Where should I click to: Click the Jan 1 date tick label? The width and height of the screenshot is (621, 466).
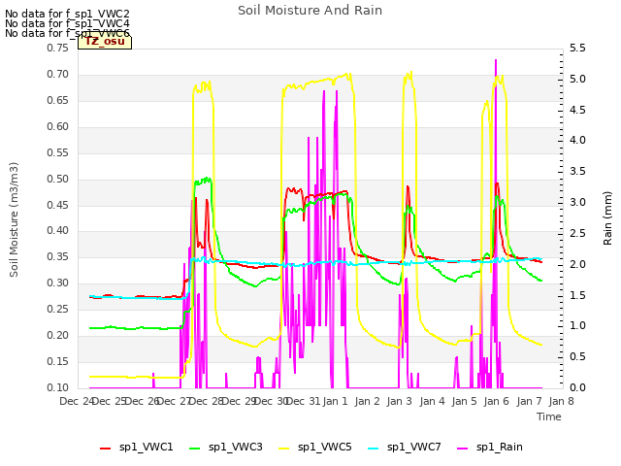(335, 401)
